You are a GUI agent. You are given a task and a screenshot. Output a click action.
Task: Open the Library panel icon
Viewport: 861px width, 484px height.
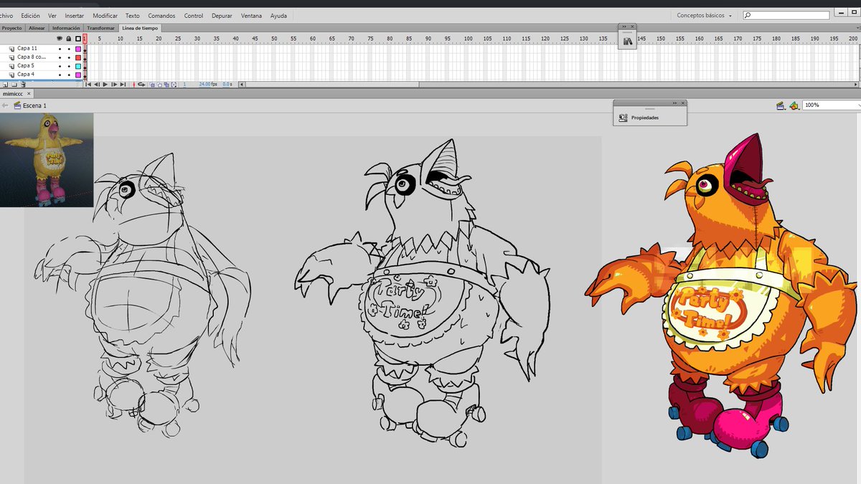[x=628, y=42]
